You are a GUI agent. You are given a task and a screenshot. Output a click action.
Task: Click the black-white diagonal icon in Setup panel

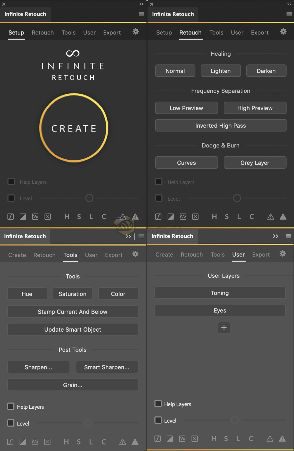pyautogui.click(x=23, y=217)
